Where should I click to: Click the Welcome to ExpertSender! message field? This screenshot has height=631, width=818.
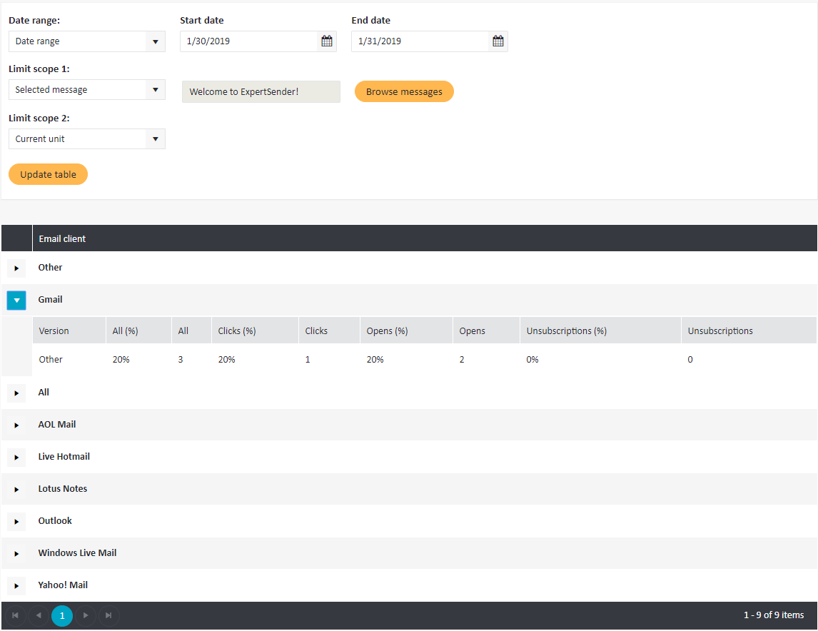pos(261,92)
